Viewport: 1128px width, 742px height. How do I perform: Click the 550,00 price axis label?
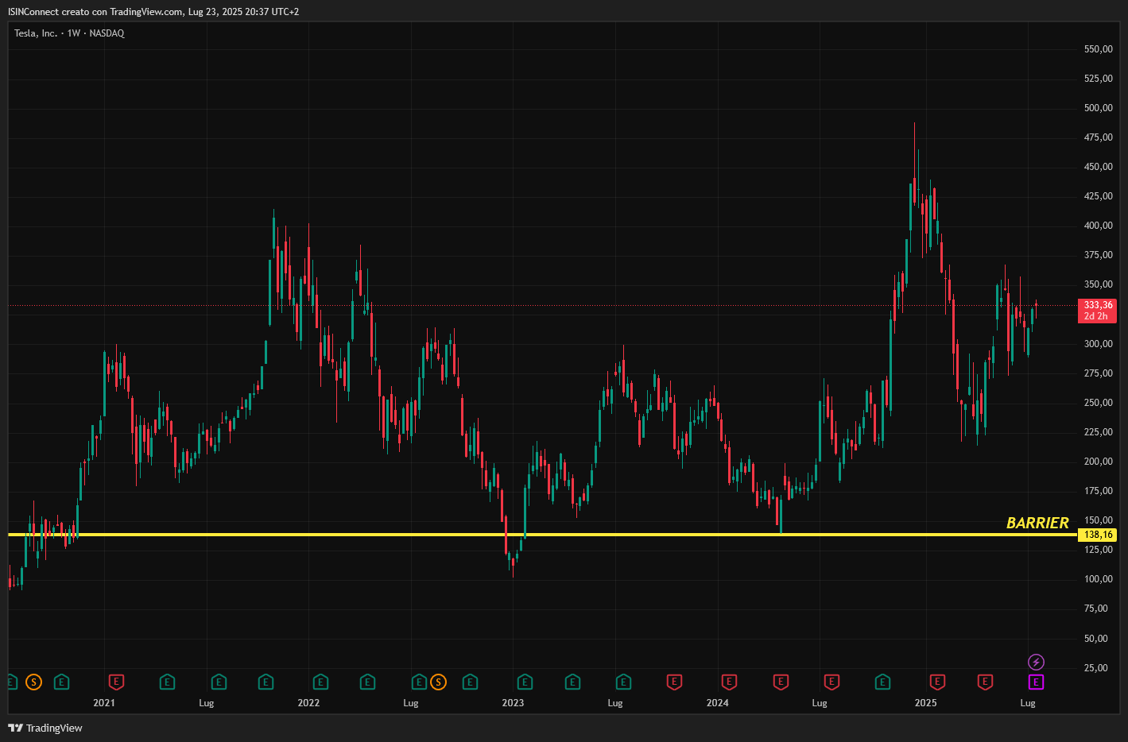pyautogui.click(x=1098, y=49)
